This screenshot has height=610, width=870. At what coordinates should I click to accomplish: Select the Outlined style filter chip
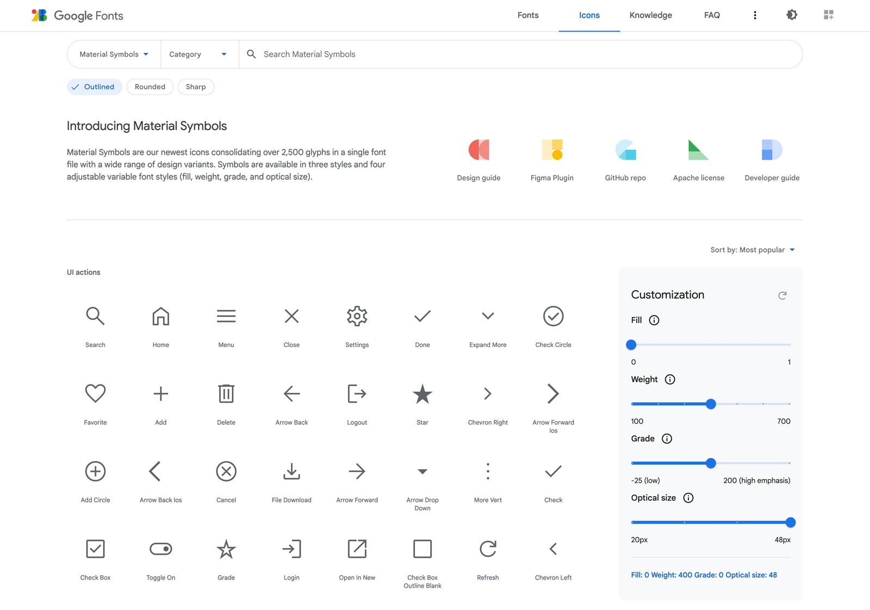94,87
